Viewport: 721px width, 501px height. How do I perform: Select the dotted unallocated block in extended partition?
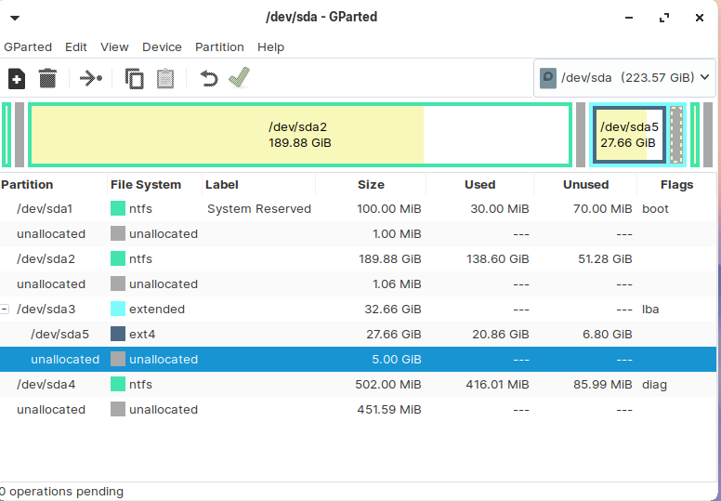click(x=676, y=135)
